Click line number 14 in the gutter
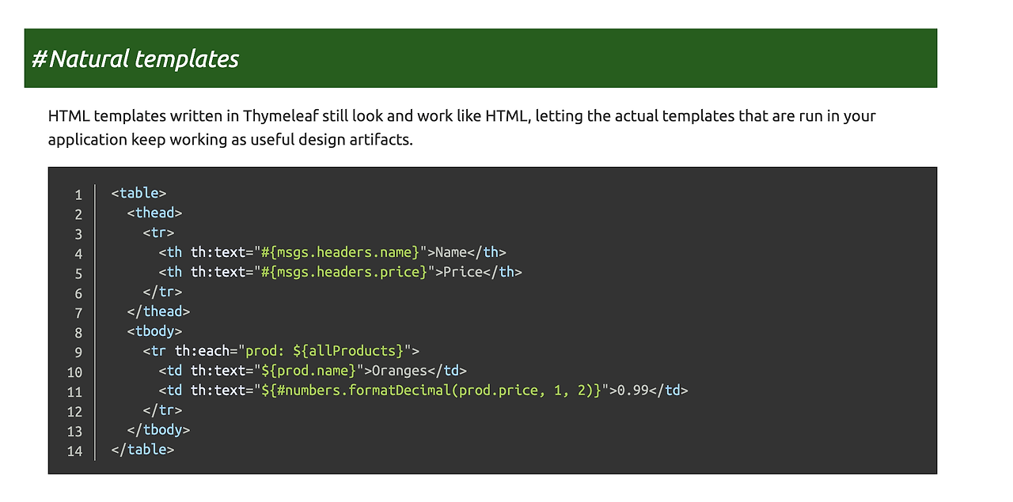1013x502 pixels. pyautogui.click(x=74, y=451)
